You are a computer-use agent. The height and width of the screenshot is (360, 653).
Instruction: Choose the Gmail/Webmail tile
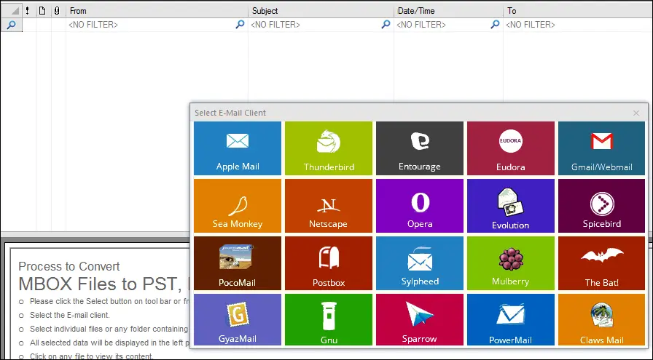coord(601,148)
